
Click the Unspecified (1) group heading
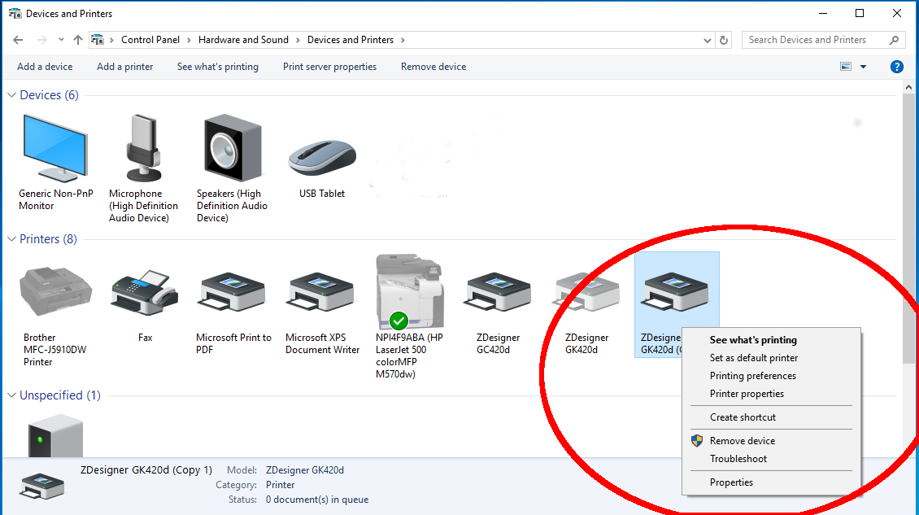[60, 395]
